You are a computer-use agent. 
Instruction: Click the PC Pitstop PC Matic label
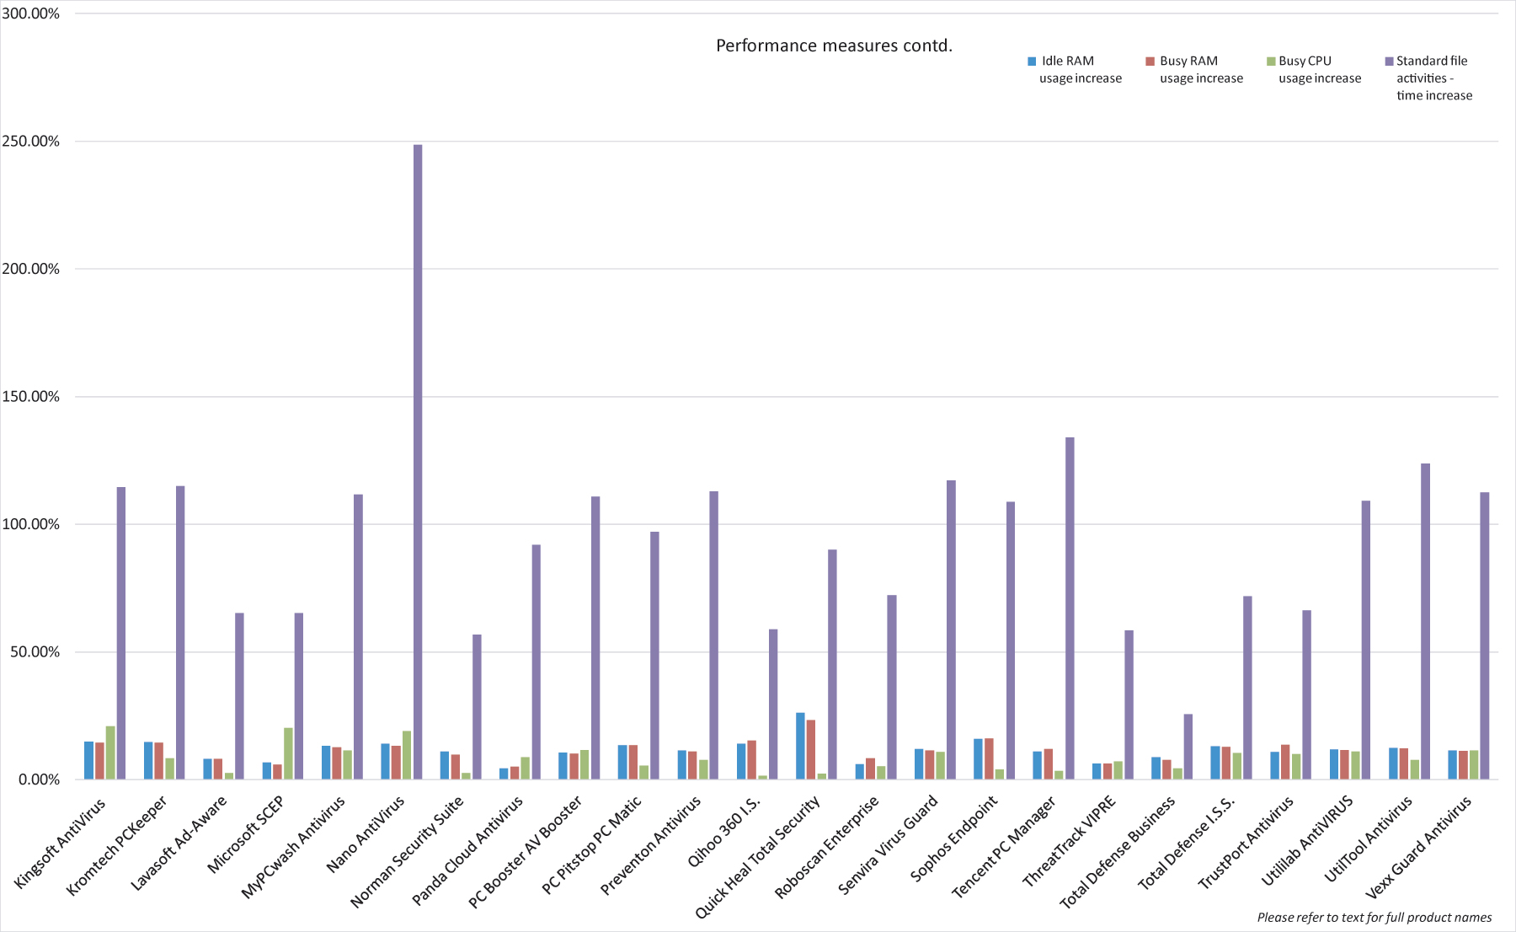591,845
